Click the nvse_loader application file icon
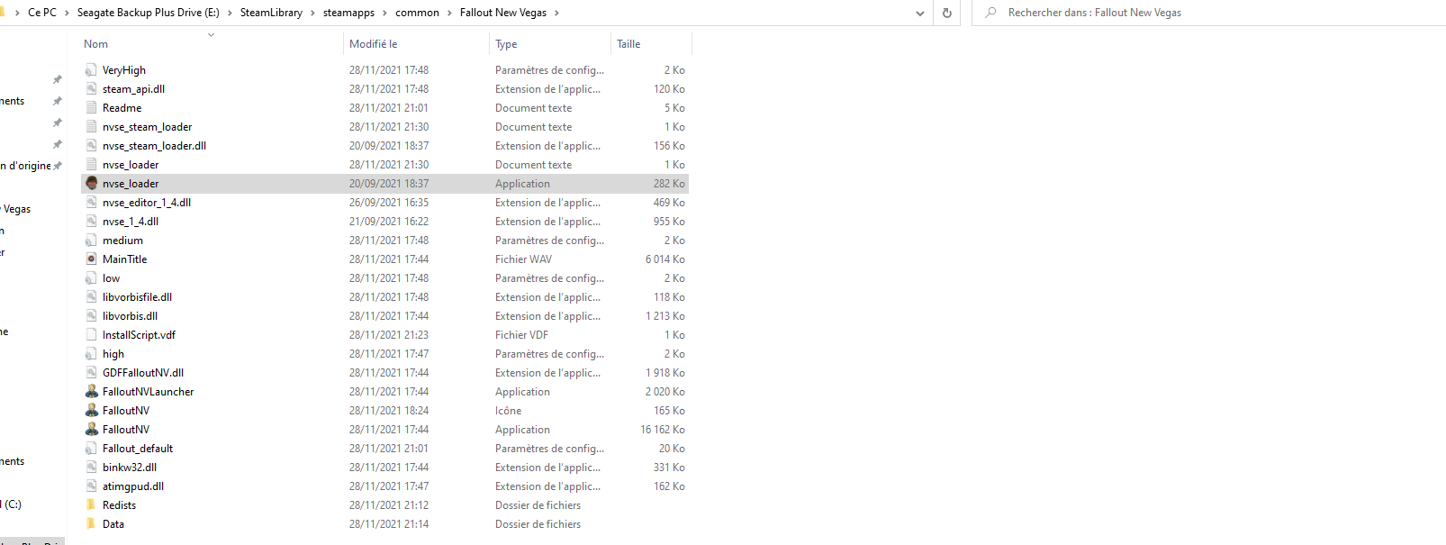The image size is (1446, 545). point(91,183)
